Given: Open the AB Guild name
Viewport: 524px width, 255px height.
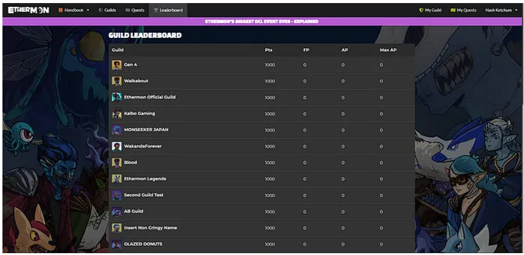Looking at the screenshot, I should [134, 212].
